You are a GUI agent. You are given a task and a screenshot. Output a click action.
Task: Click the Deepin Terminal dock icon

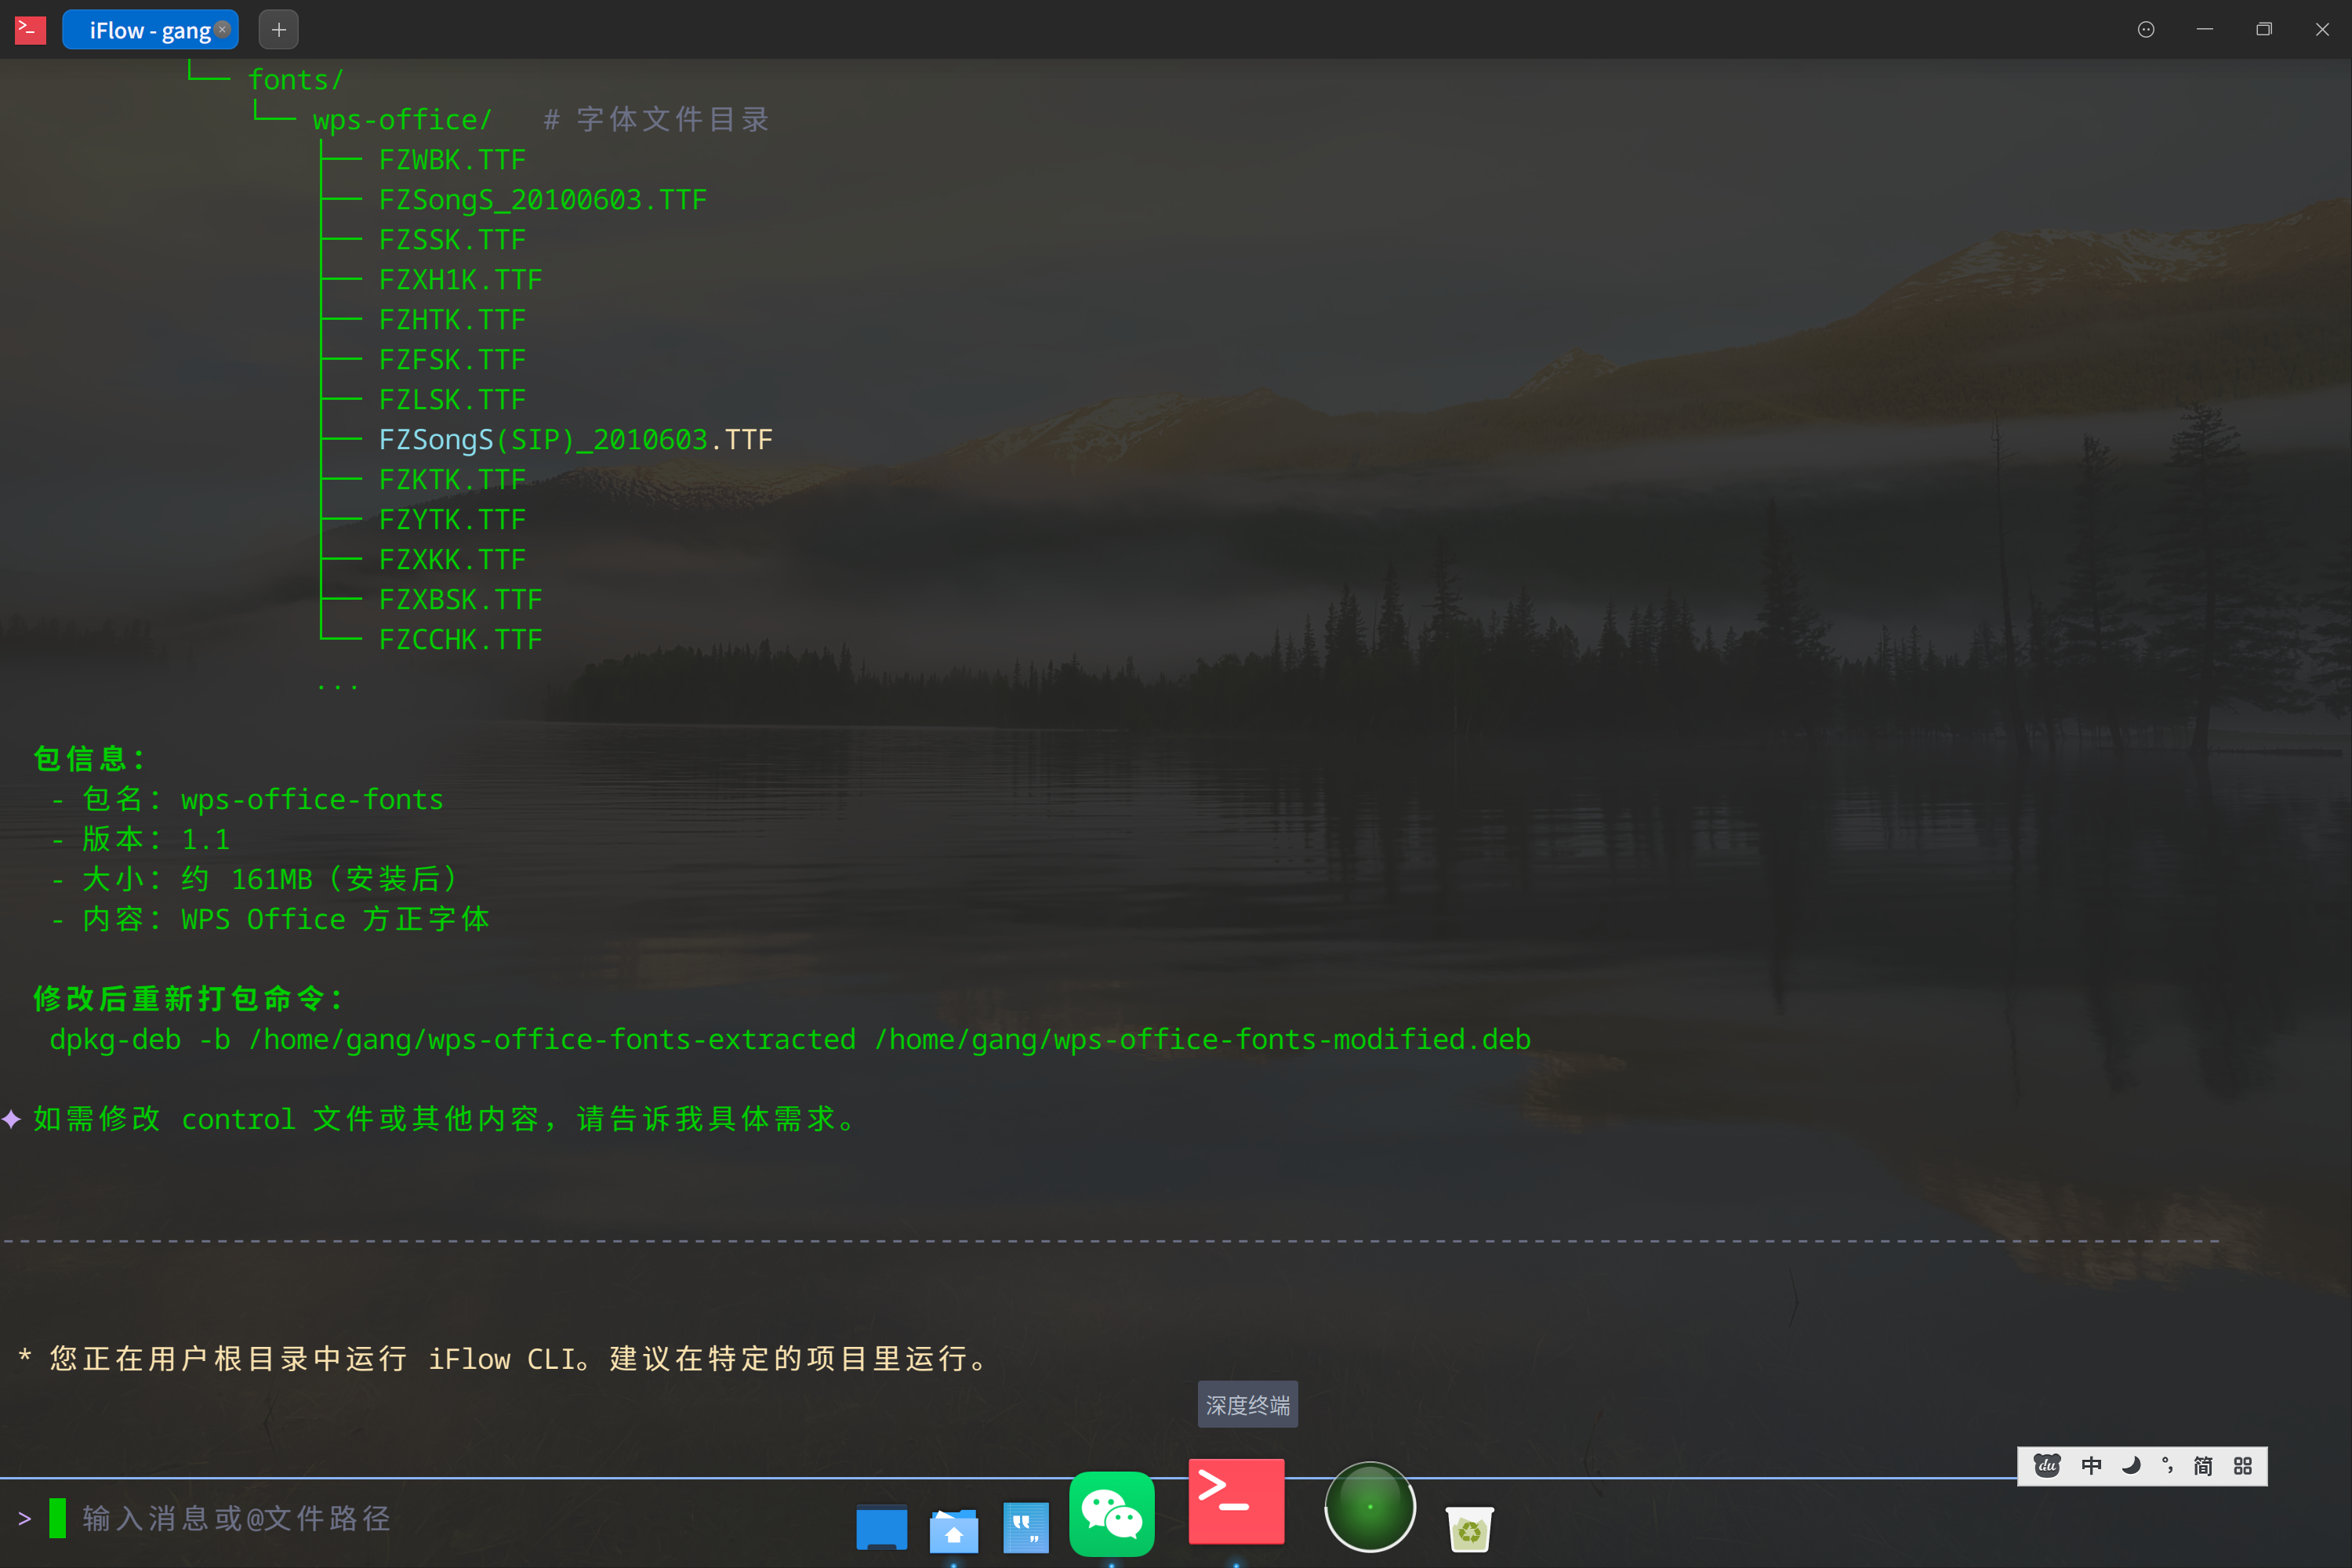pos(1236,1501)
